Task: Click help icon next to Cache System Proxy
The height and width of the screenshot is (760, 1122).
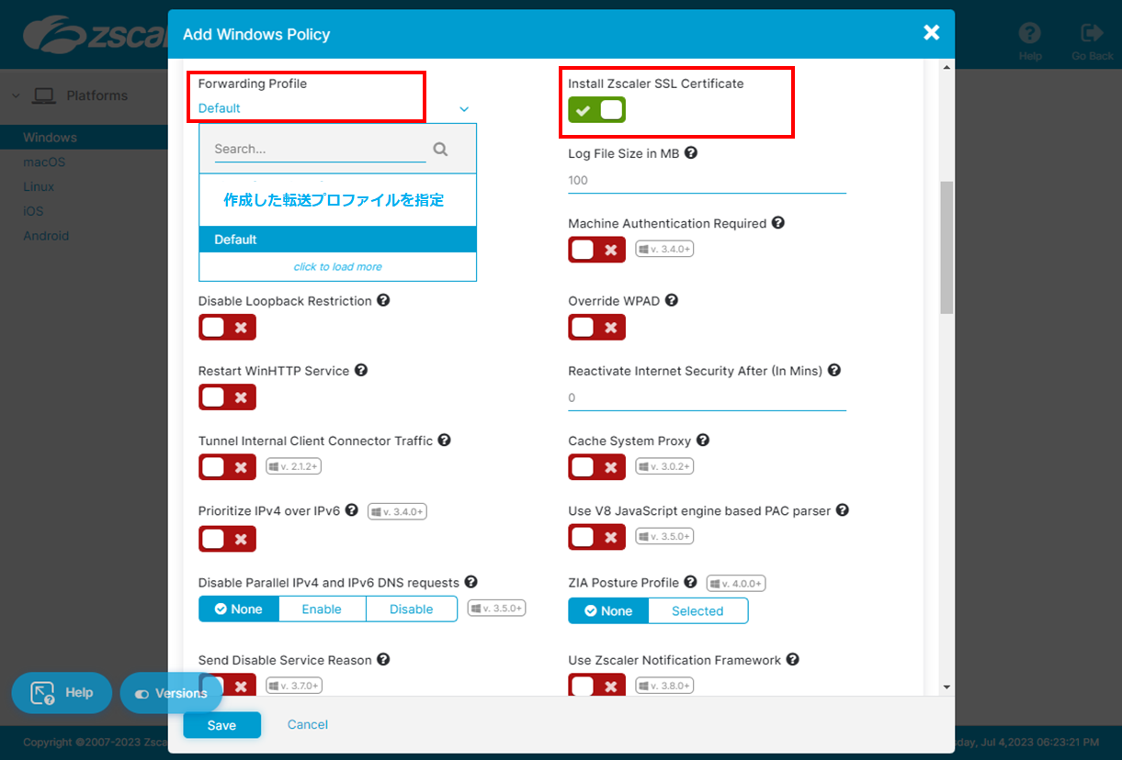Action: pyautogui.click(x=703, y=440)
